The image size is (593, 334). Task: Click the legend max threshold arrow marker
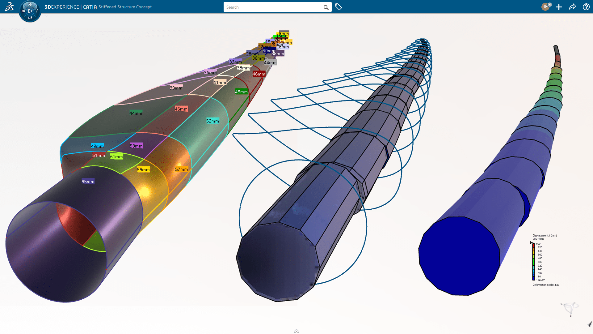coord(531,243)
